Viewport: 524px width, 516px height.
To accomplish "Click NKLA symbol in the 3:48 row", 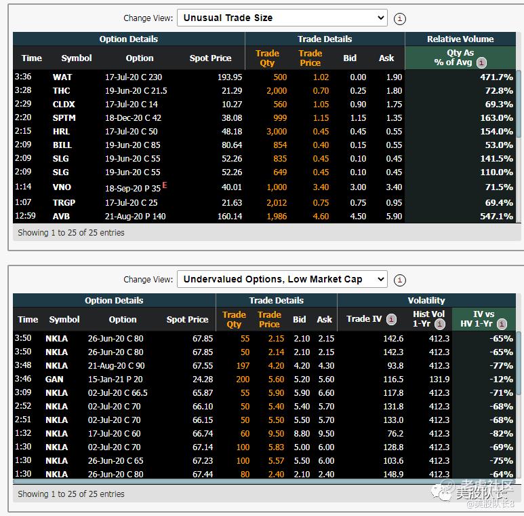I will click(x=56, y=366).
